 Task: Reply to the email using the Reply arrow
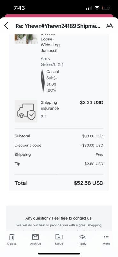pyautogui.click(x=83, y=239)
